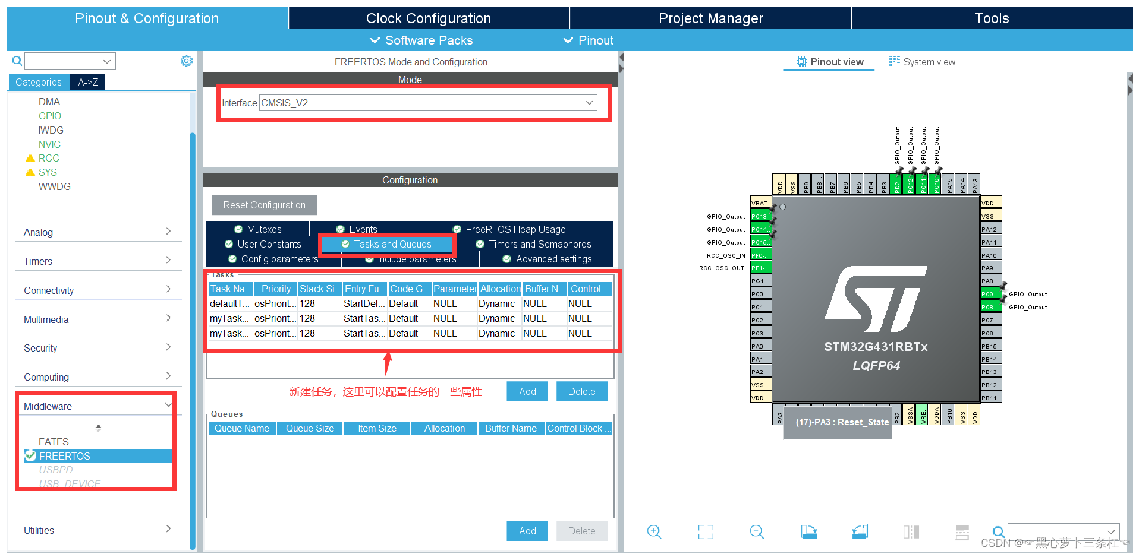Rotate the chip counterclockwise

(860, 531)
